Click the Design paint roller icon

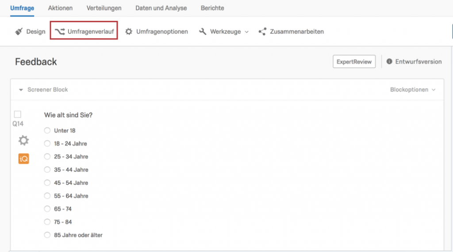(19, 31)
